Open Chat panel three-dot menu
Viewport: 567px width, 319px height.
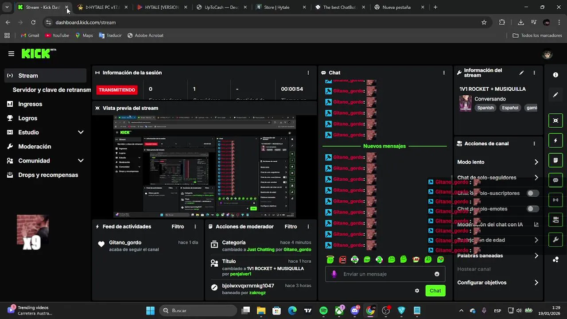[444, 73]
